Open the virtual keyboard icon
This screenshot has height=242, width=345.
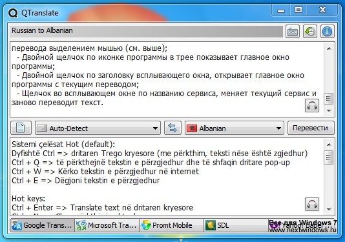click(x=293, y=32)
